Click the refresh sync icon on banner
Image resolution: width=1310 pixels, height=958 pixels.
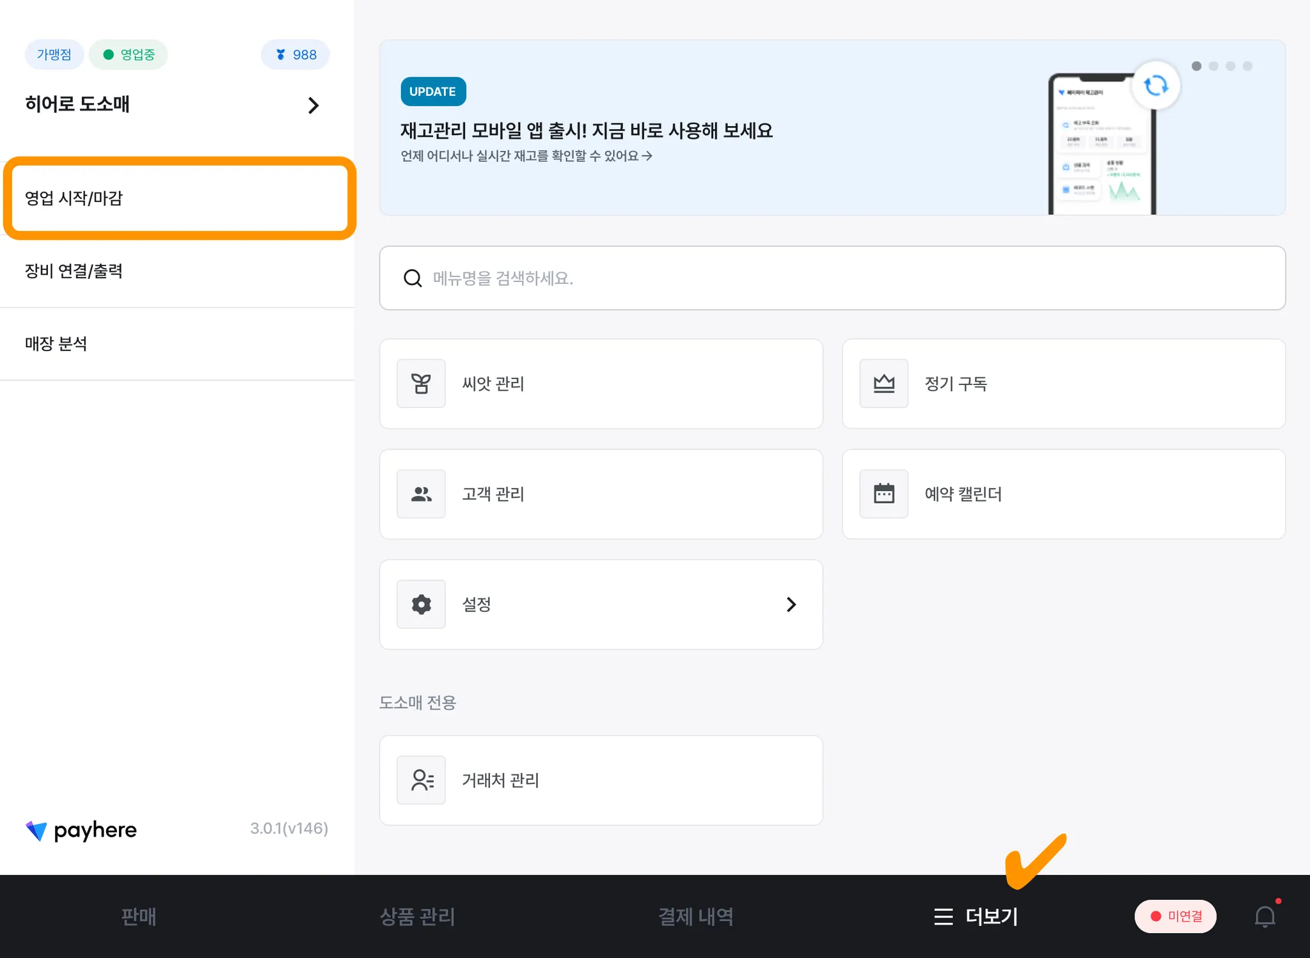pos(1155,86)
